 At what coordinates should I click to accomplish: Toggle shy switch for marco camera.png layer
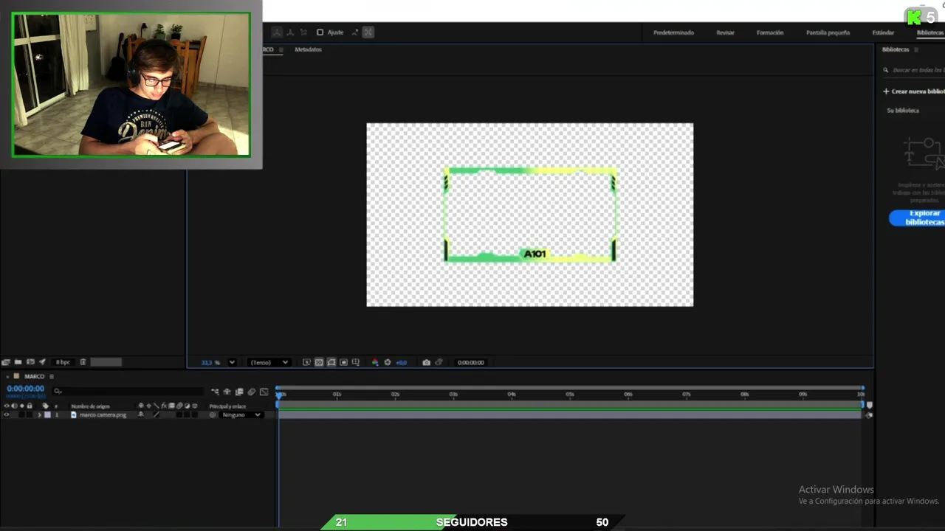click(x=141, y=414)
